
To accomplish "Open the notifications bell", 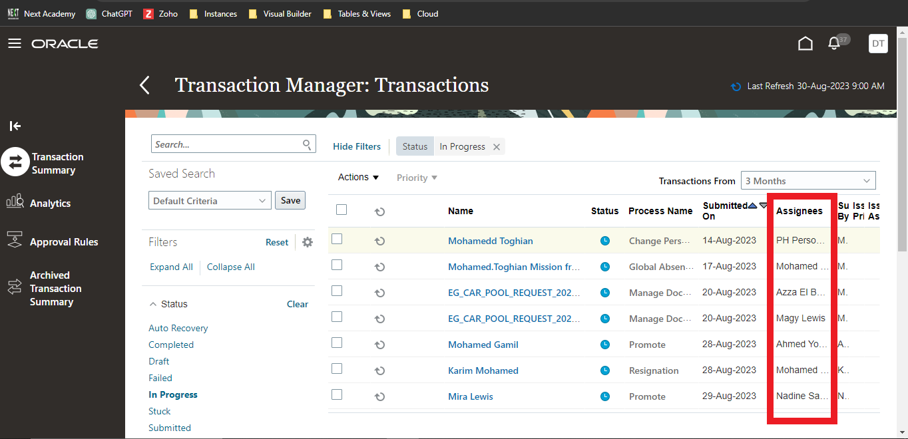I will 833,43.
